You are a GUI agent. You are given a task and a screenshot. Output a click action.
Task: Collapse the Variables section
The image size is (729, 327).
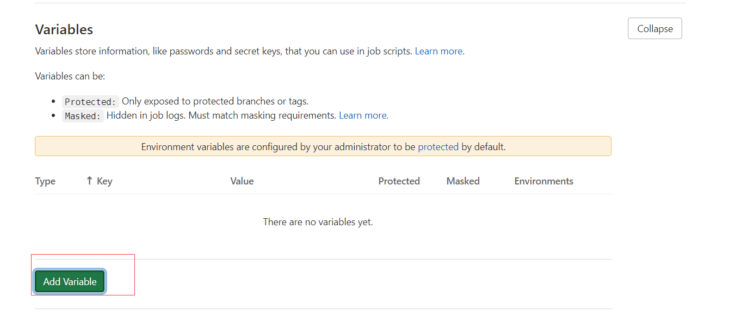tap(654, 29)
